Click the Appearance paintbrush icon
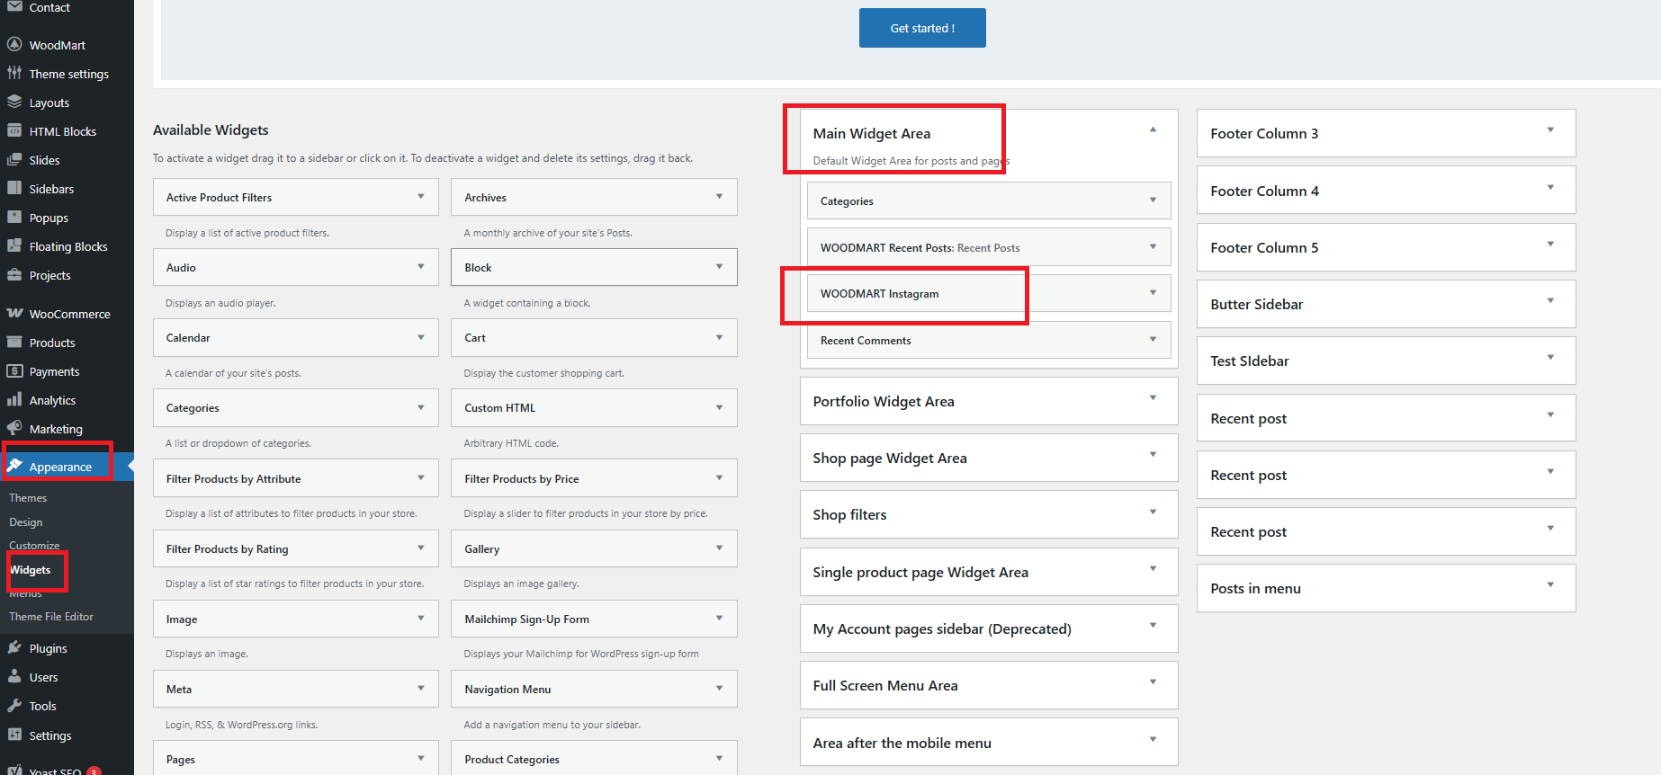This screenshot has height=775, width=1661. coord(14,466)
